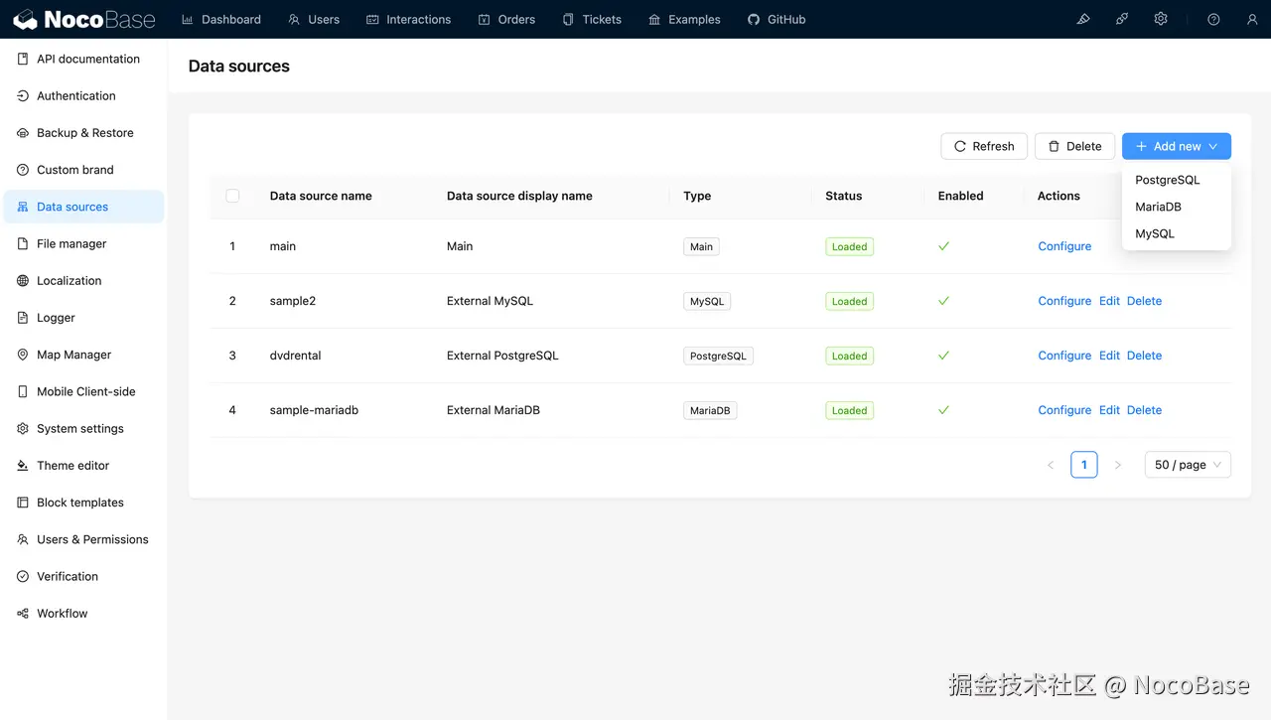Click the enabled checkmark for dvdrental row
This screenshot has width=1271, height=720.
pyautogui.click(x=943, y=356)
